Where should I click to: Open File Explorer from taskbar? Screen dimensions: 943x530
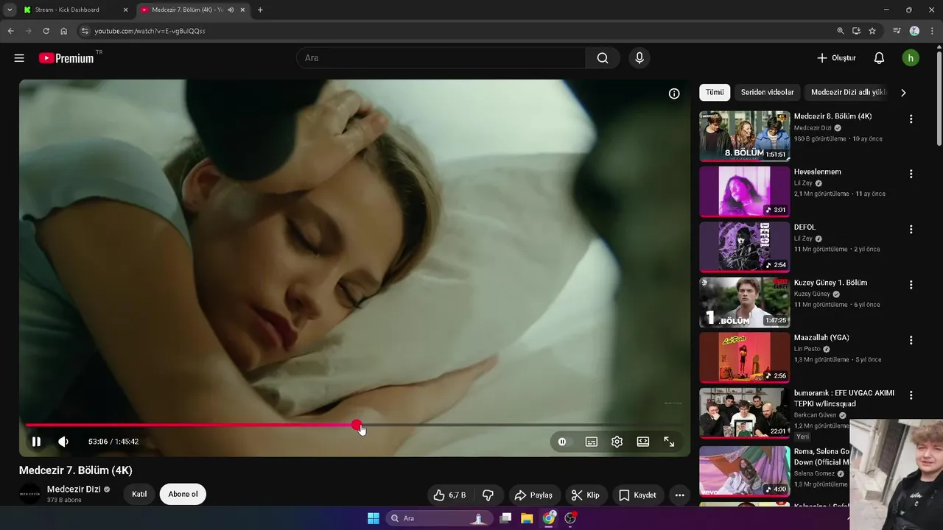point(527,518)
